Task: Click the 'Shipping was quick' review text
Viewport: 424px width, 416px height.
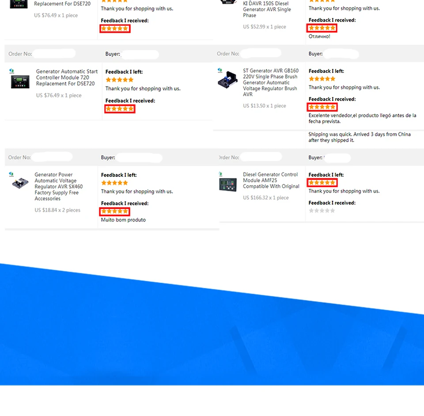Action: [x=360, y=137]
